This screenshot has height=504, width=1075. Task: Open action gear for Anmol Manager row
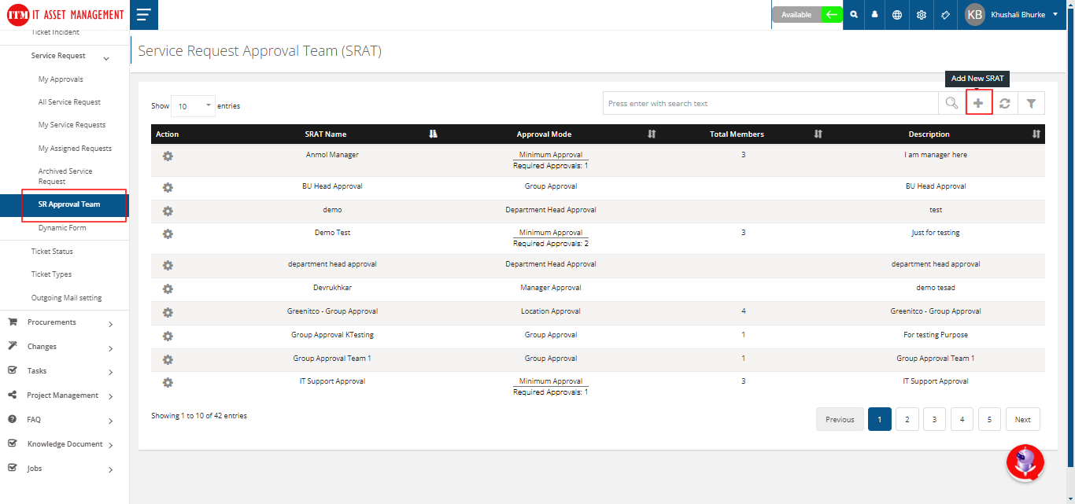coord(168,156)
